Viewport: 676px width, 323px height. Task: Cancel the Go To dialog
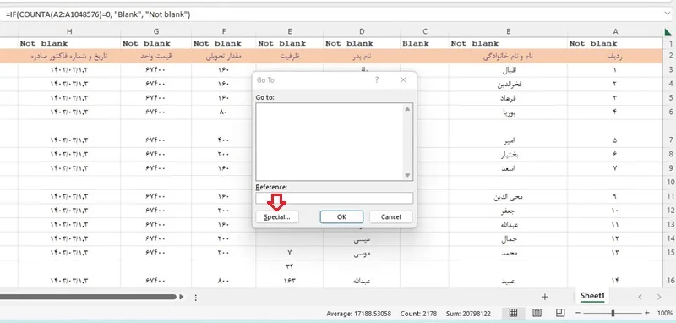tap(390, 217)
